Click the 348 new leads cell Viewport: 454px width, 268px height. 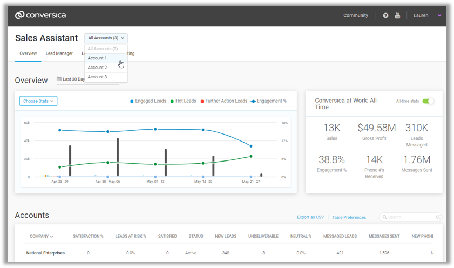[226, 253]
